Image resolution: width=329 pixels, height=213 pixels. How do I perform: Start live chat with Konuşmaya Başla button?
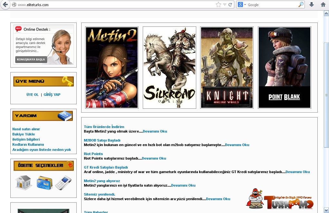pos(31,60)
